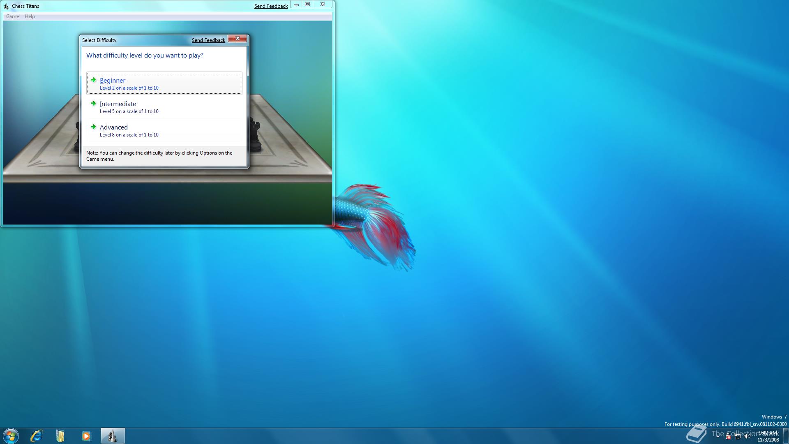Maximize the Chess Titans window
This screenshot has width=789, height=444.
307,5
